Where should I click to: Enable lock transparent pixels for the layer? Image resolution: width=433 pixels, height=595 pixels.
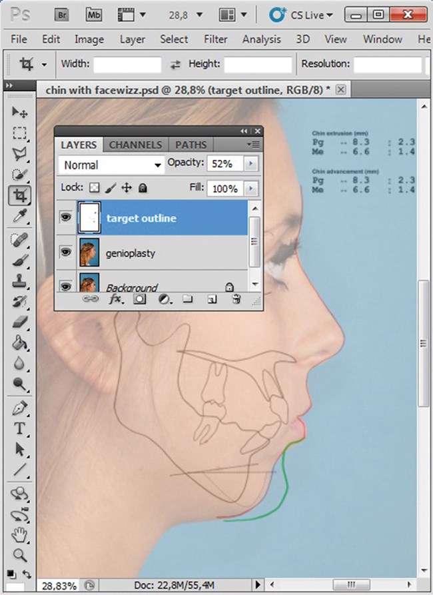tap(95, 188)
